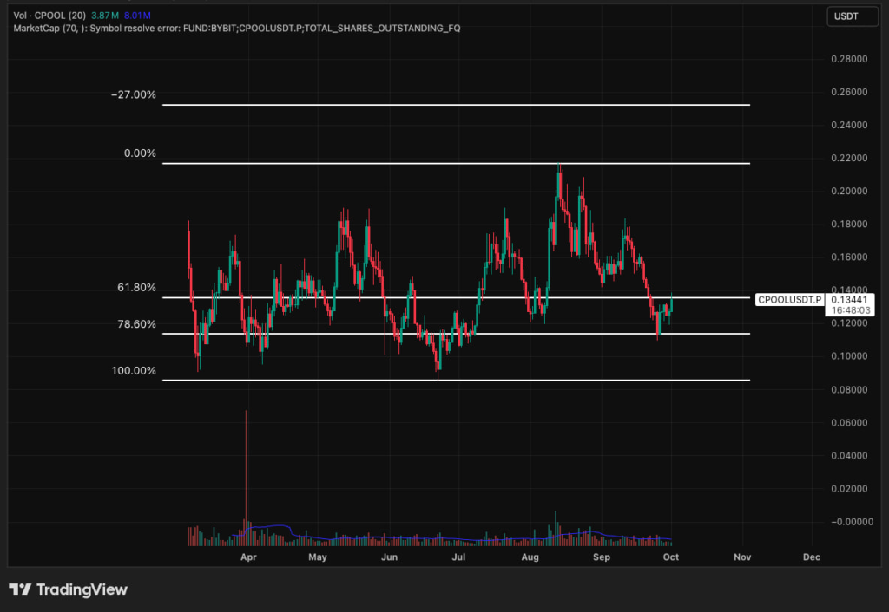
Task: Select the 100.00% Fibonacci level label
Action: pos(134,371)
